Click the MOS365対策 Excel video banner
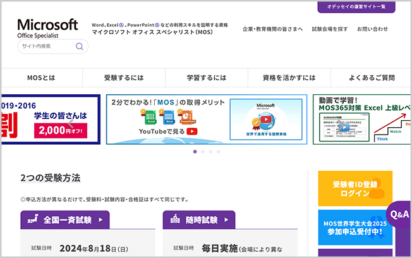Image resolution: width=412 pixels, height=258 pixels. (361, 120)
